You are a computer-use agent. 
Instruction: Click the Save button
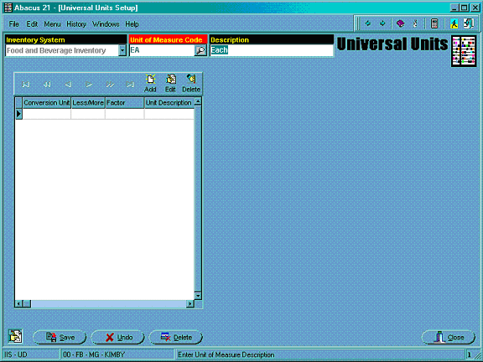click(x=60, y=338)
